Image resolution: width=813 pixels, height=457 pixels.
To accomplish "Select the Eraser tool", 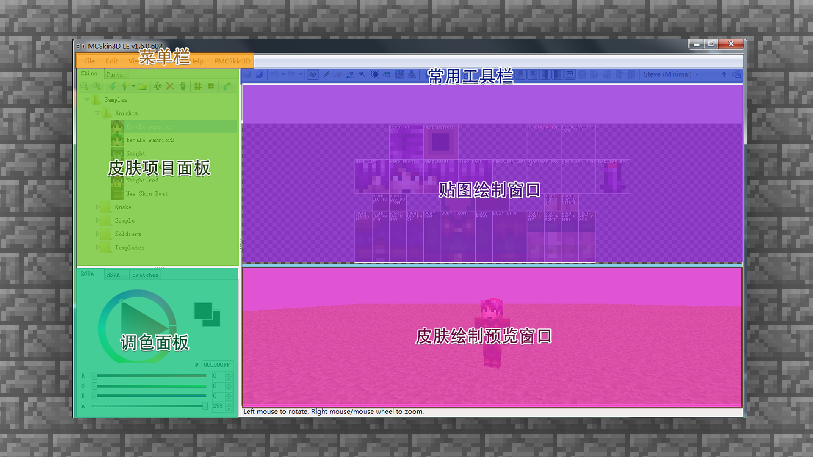I will (x=337, y=74).
